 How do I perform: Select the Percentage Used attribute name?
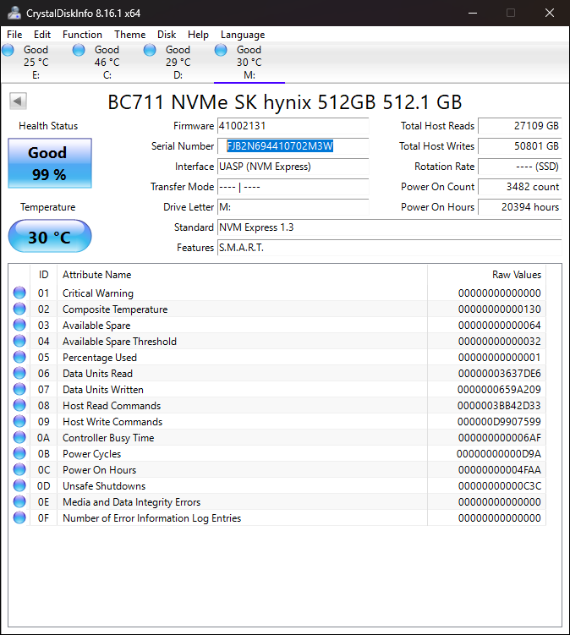click(100, 357)
